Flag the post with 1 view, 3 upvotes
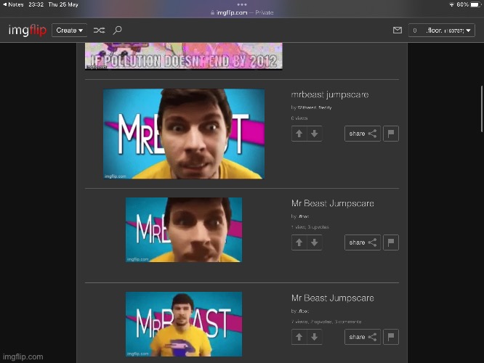The image size is (484, 363). click(391, 242)
